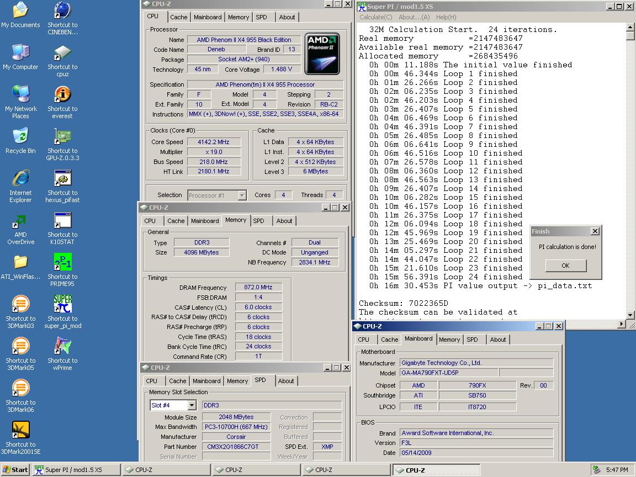This screenshot has width=636, height=477.
Task: Switch to CPU tab in CPU-Z motherboard window
Action: pyautogui.click(x=363, y=340)
